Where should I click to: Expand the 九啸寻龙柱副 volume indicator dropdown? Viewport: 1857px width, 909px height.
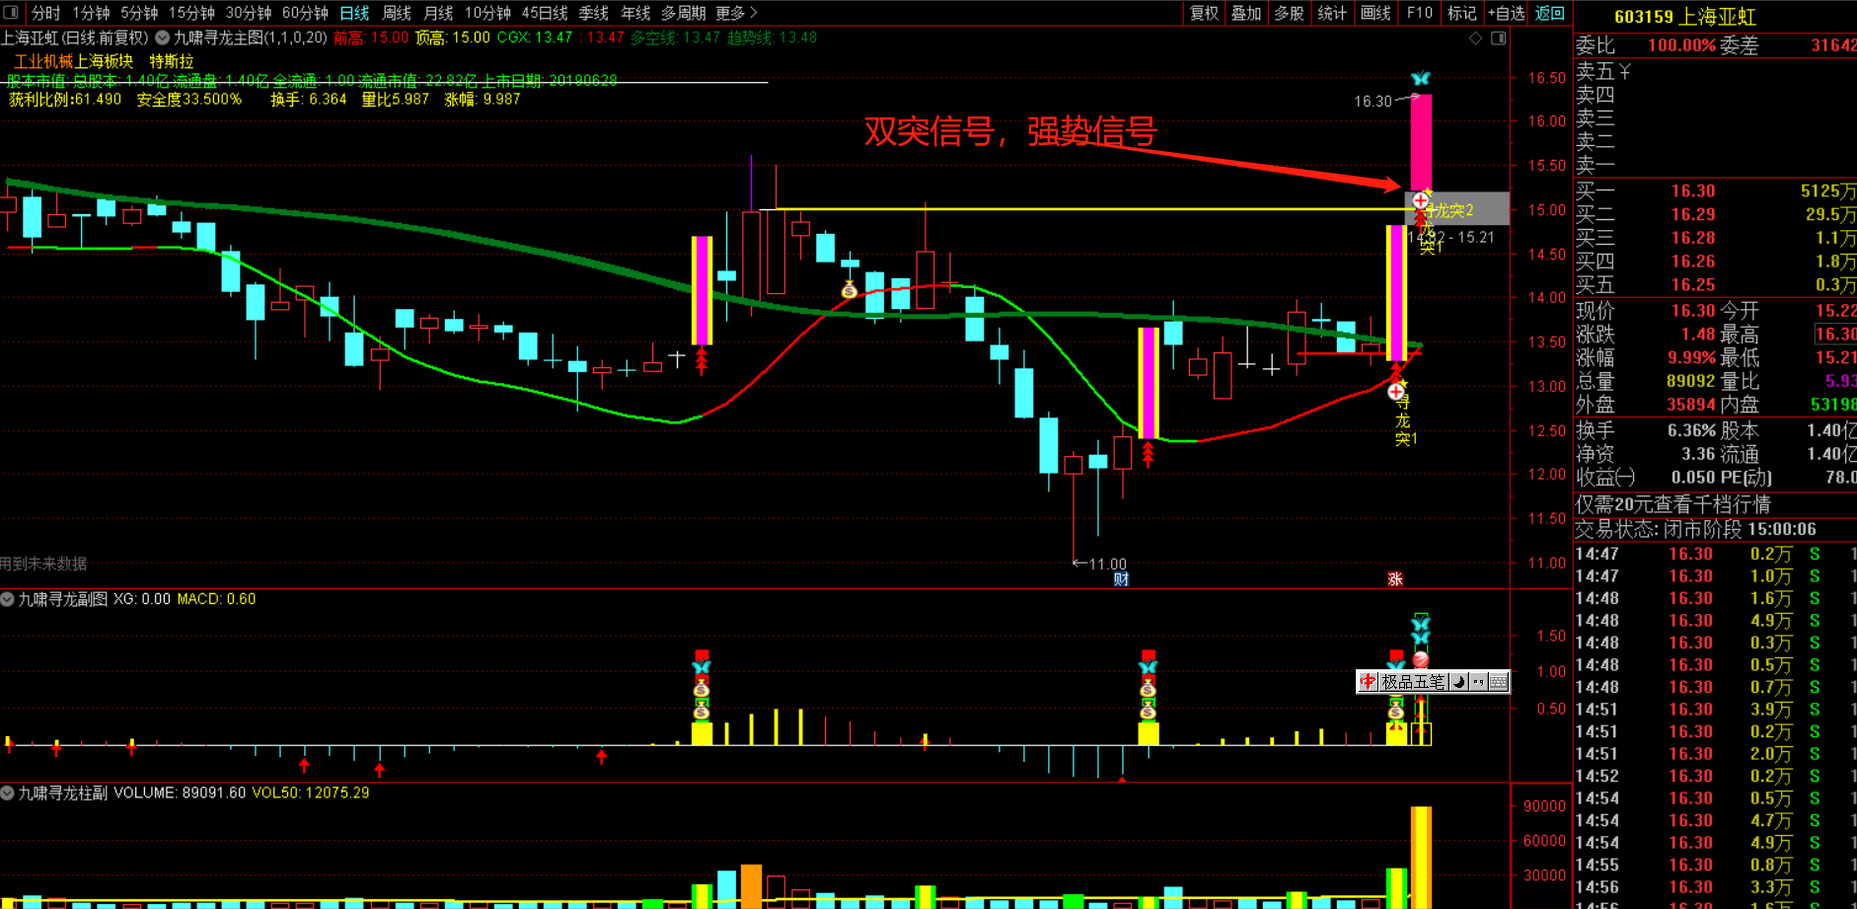pyautogui.click(x=8, y=793)
